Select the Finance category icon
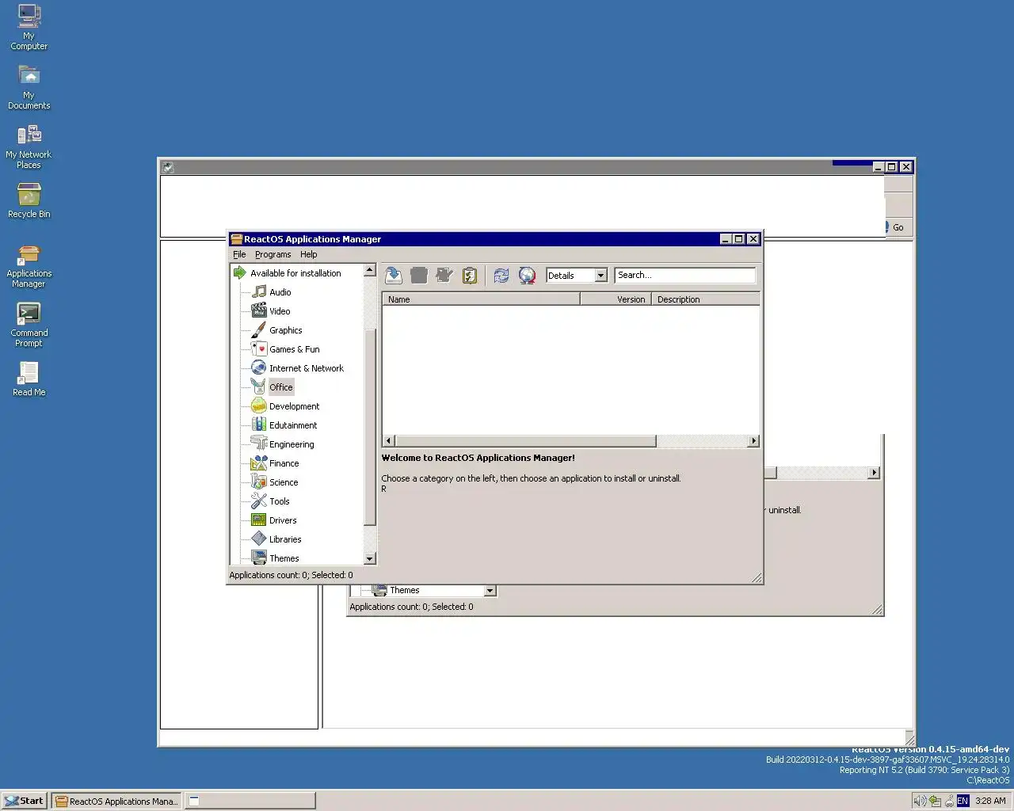The height and width of the screenshot is (811, 1014). tap(259, 463)
